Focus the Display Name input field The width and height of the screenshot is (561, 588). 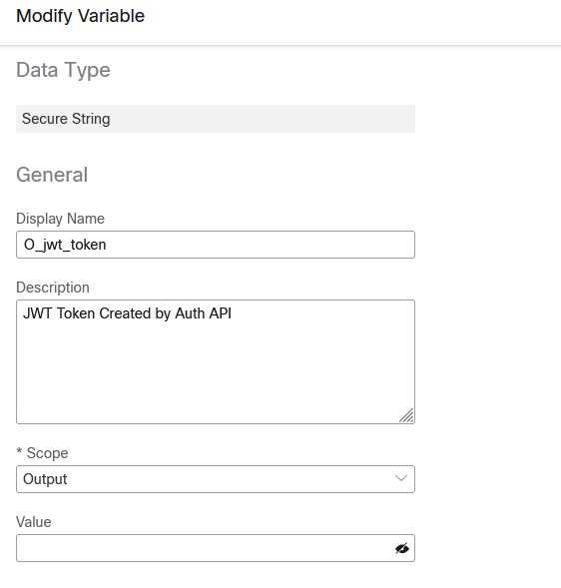(x=216, y=245)
